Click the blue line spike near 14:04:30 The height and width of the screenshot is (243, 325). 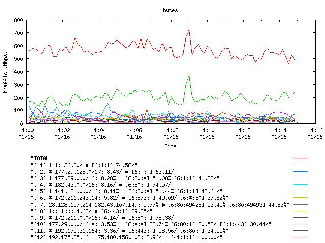click(x=108, y=103)
